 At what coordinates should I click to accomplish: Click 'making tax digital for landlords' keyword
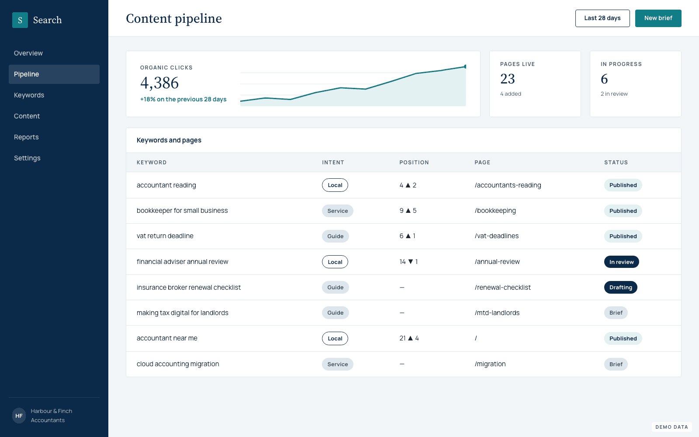(183, 313)
